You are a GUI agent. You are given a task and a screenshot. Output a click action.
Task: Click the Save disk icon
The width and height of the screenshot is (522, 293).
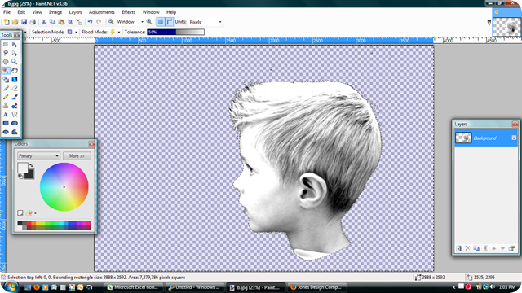[24, 22]
